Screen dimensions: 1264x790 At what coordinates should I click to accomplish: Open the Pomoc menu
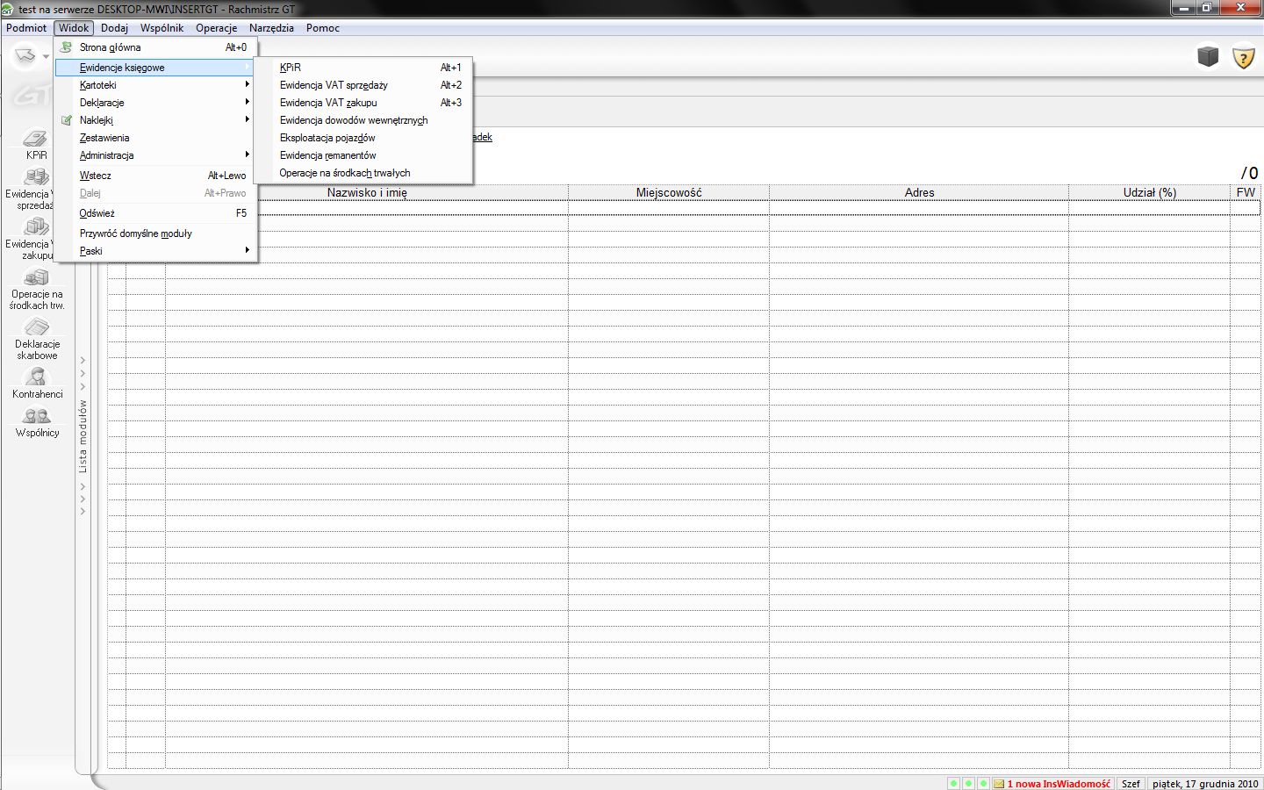pos(323,28)
